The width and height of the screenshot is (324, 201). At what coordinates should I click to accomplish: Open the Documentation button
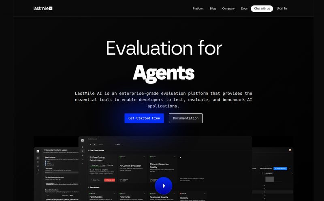185,118
